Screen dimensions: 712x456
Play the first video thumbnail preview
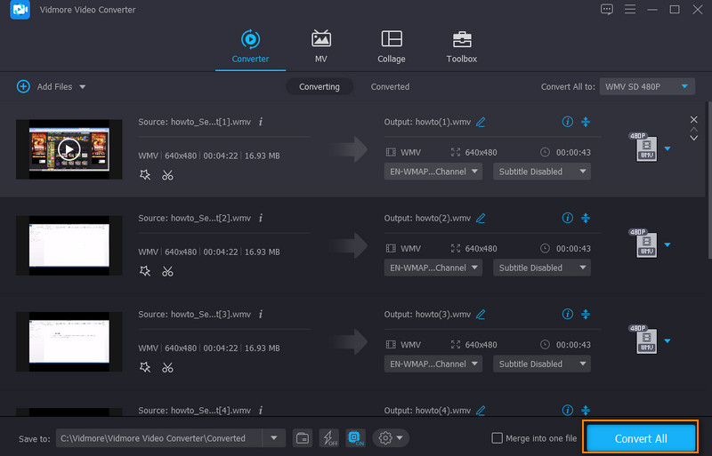pyautogui.click(x=69, y=149)
